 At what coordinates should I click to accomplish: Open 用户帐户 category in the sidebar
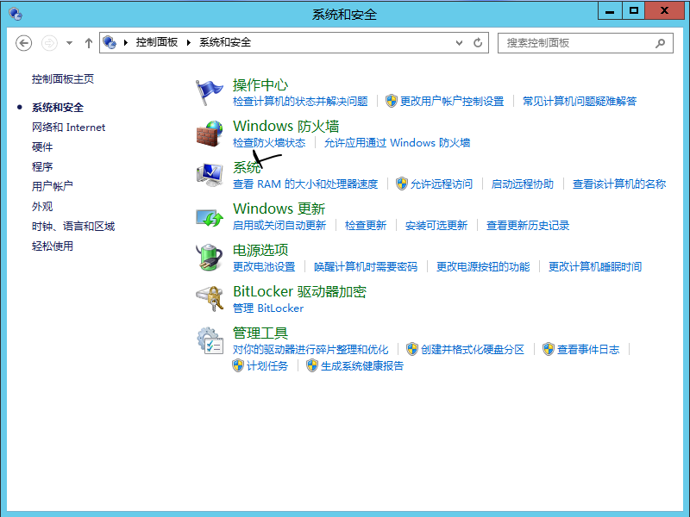53,186
